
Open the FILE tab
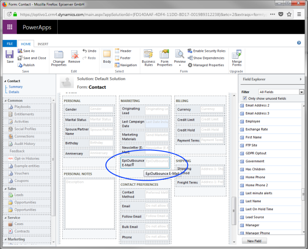pyautogui.click(x=9, y=44)
